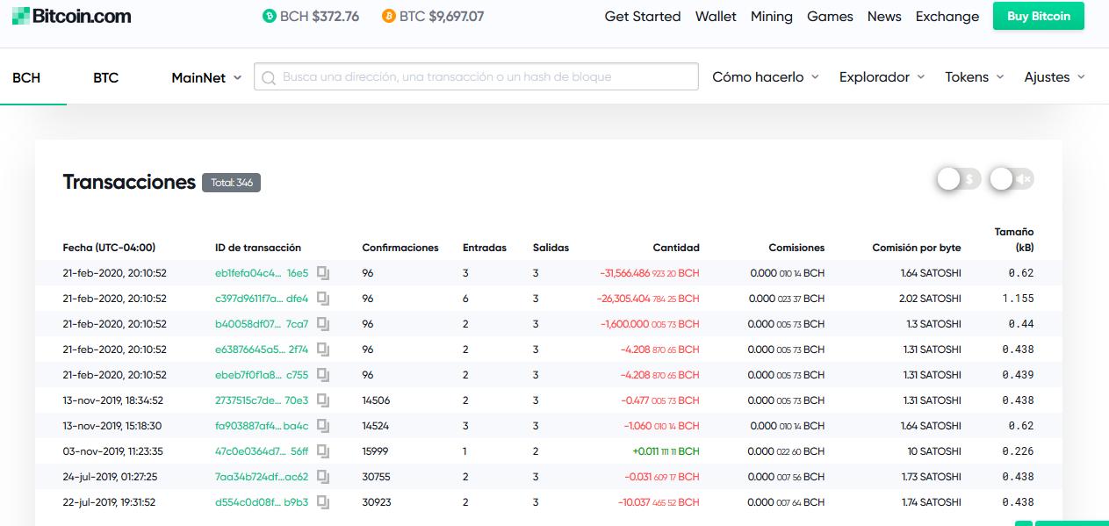Click the Comisiones column header

(796, 248)
